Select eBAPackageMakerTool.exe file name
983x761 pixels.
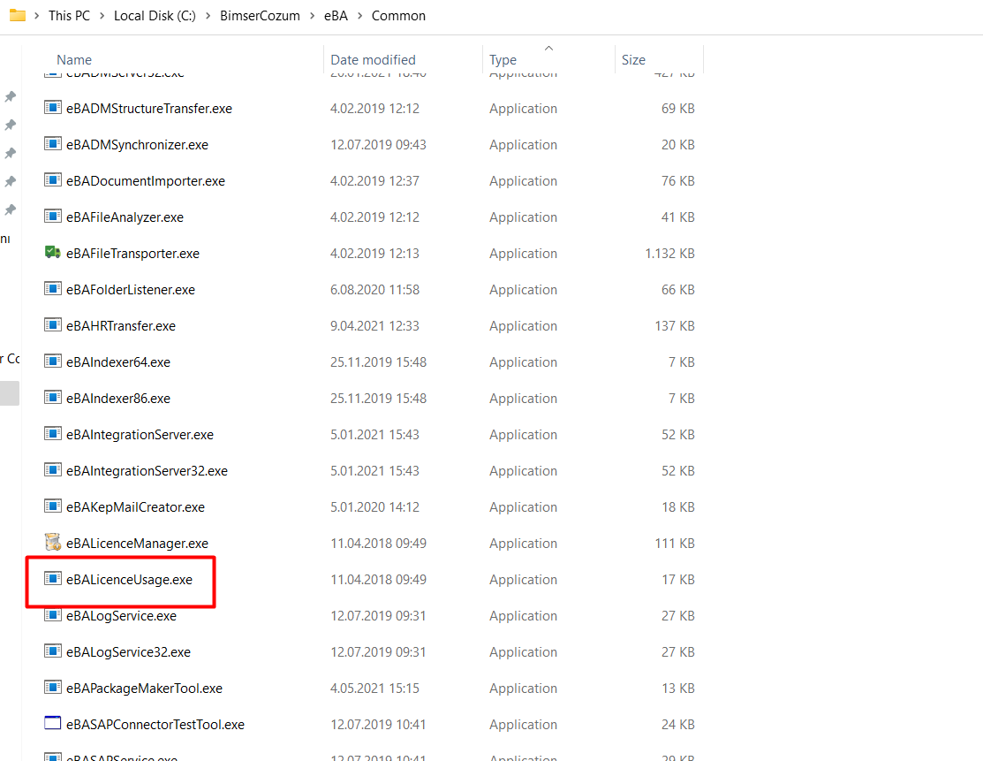pyautogui.click(x=144, y=688)
